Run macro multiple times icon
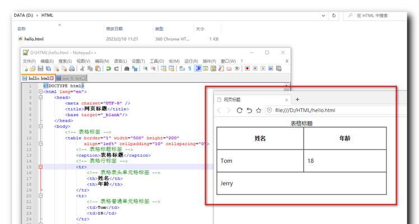Viewport: 419px width, 224px height. [271, 69]
